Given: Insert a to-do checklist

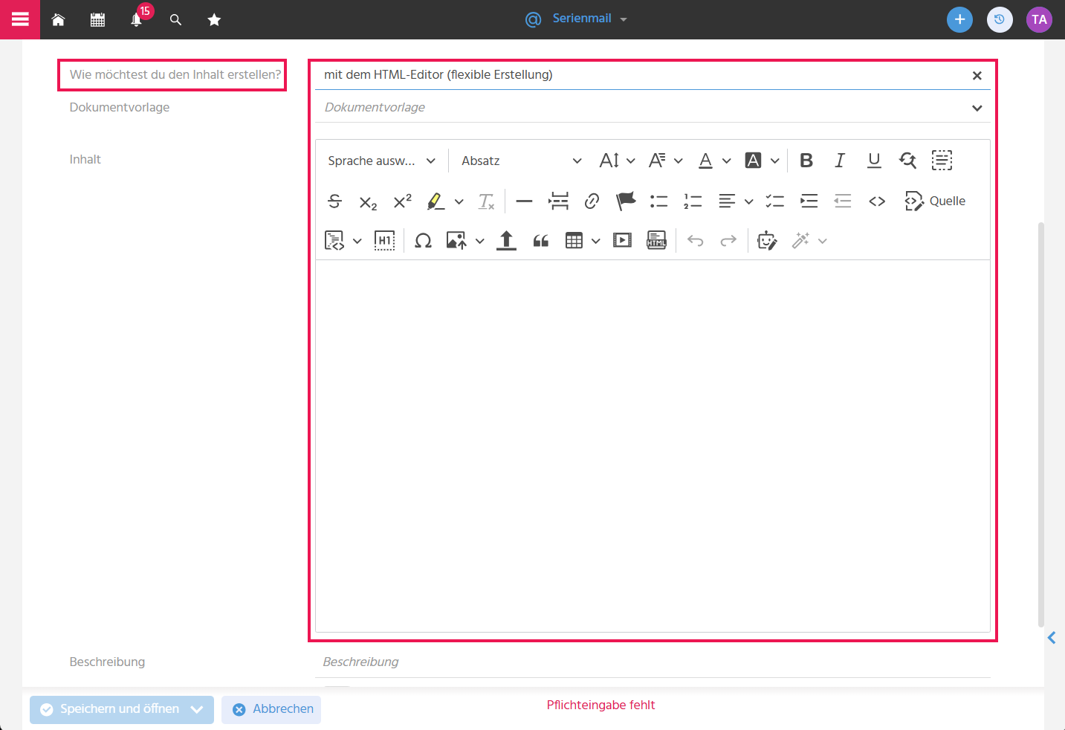Looking at the screenshot, I should pos(775,201).
